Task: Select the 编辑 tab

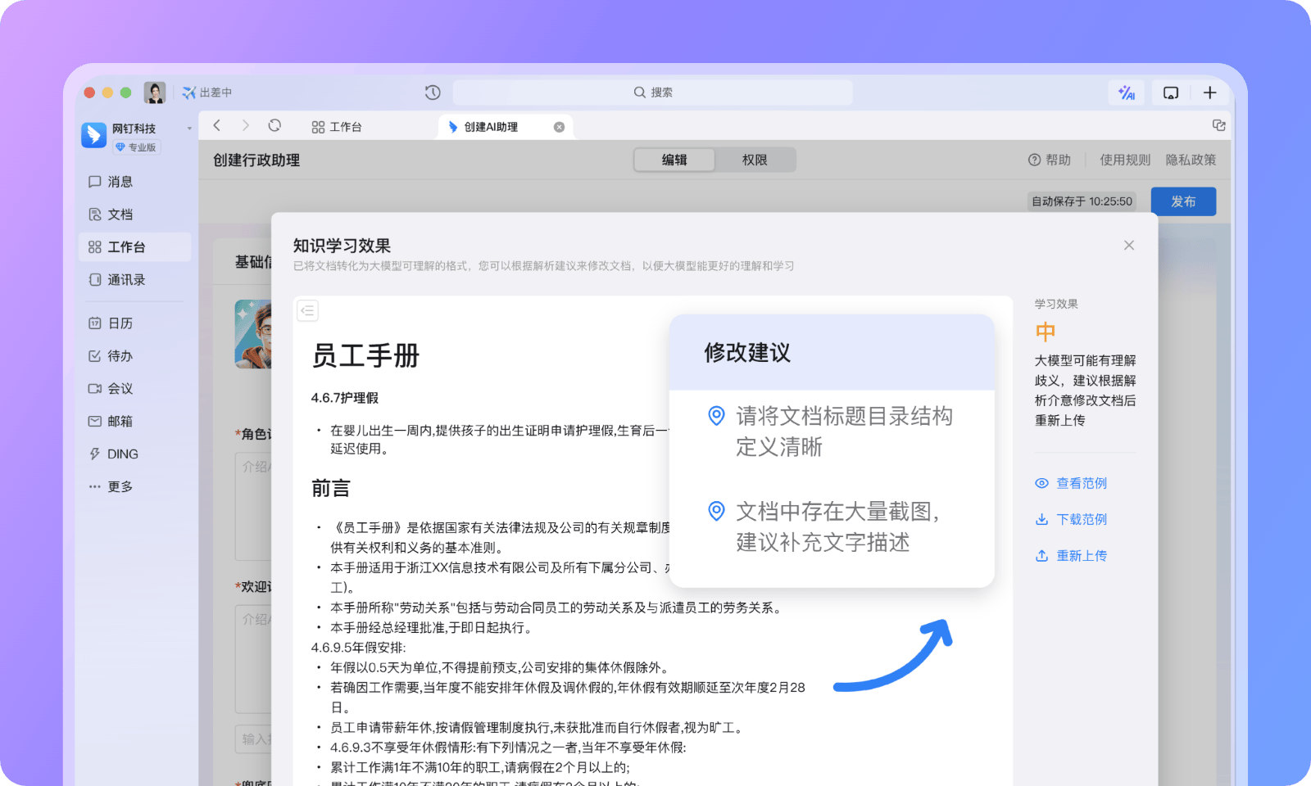Action: (x=674, y=160)
